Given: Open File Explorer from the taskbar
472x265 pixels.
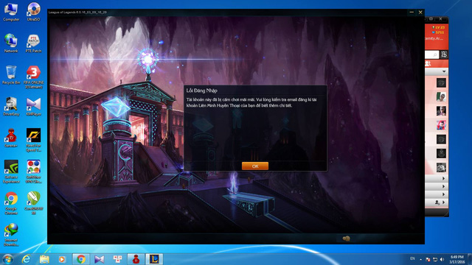Looking at the screenshot, I should [x=44, y=259].
